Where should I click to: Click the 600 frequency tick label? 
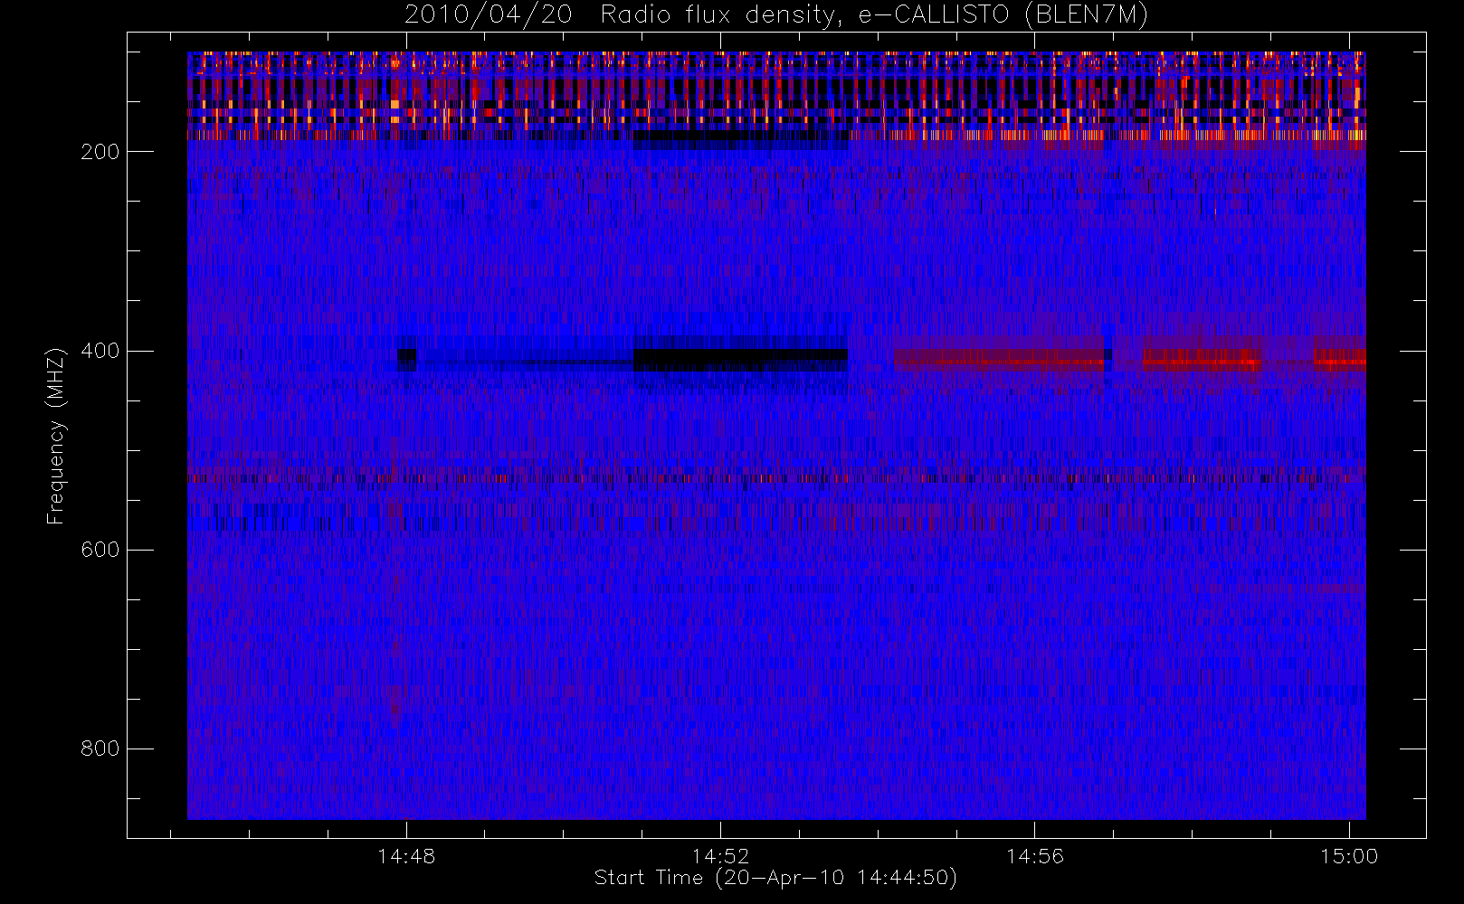tap(100, 550)
